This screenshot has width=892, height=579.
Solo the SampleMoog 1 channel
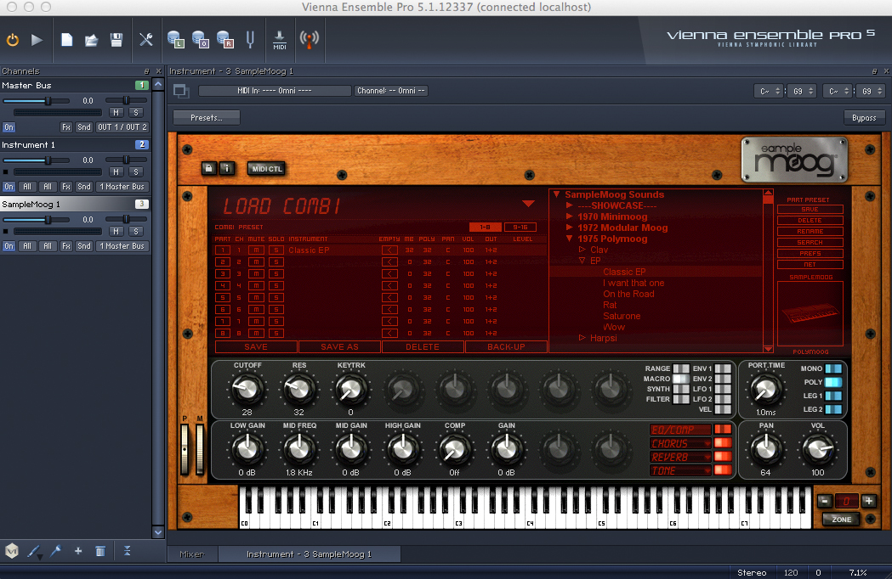click(x=135, y=231)
